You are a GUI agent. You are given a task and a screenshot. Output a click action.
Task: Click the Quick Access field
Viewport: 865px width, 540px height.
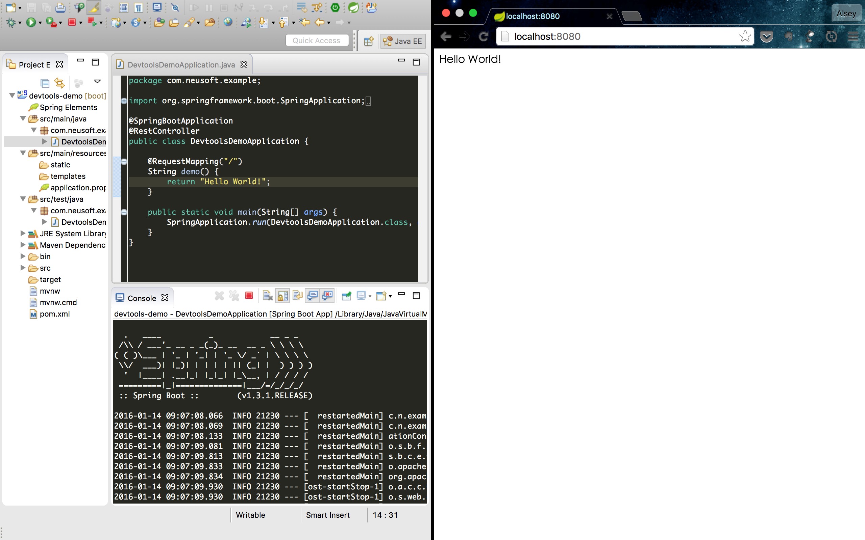point(317,41)
